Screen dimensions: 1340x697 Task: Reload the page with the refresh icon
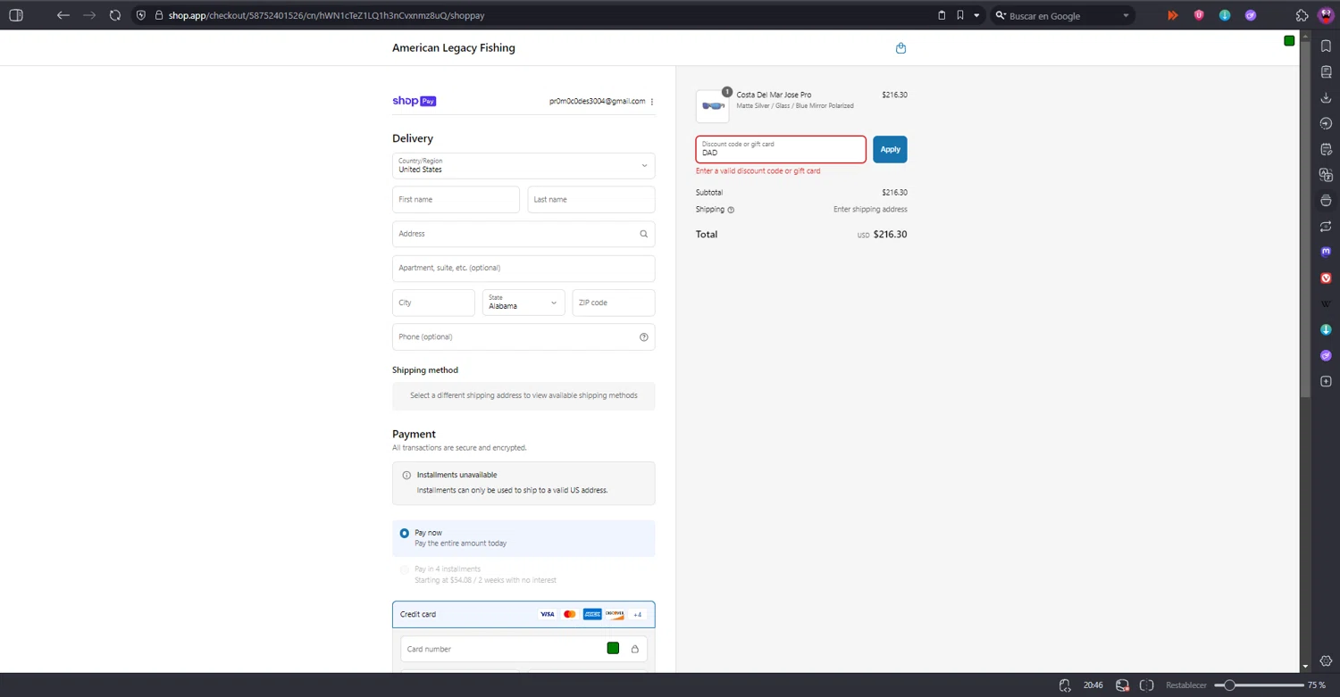(115, 15)
